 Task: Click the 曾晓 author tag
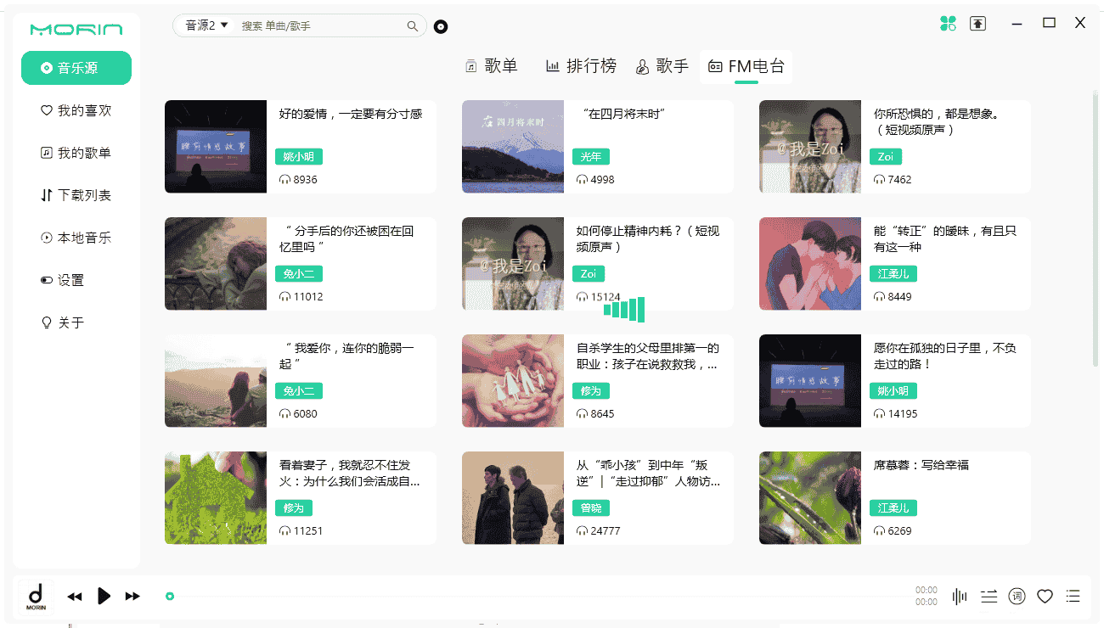591,508
